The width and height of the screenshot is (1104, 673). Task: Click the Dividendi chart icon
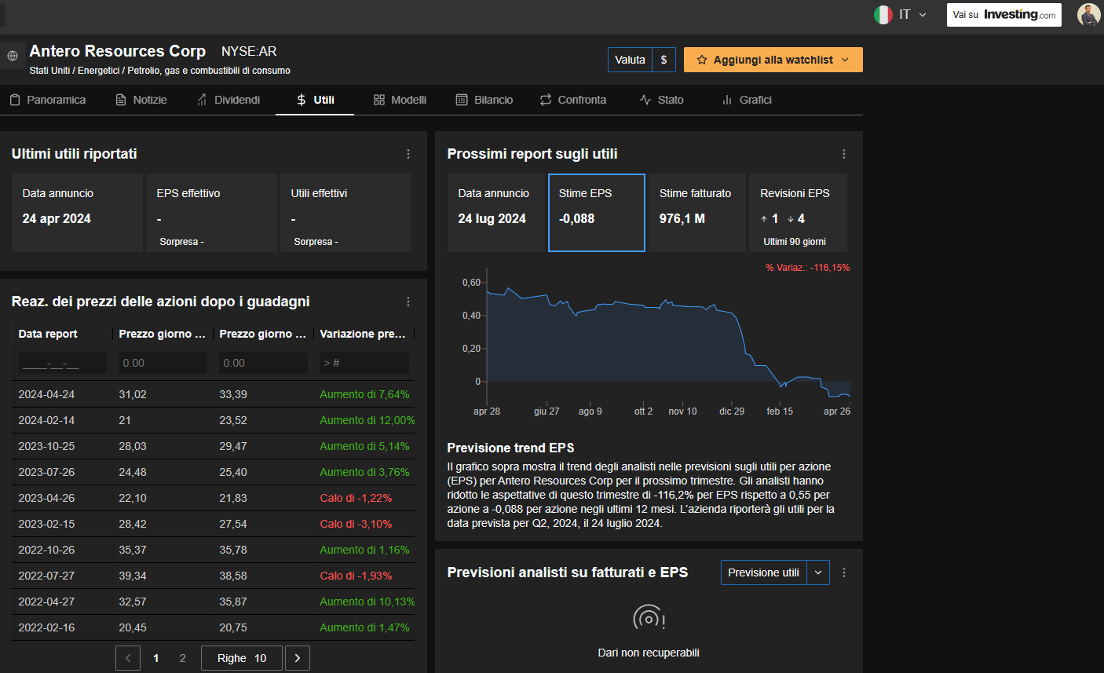coord(203,100)
